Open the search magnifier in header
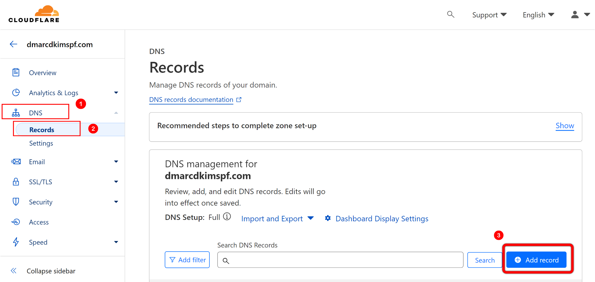The width and height of the screenshot is (595, 282). pyautogui.click(x=451, y=14)
